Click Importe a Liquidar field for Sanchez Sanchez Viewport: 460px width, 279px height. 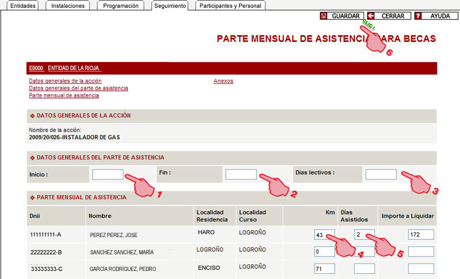(x=421, y=252)
